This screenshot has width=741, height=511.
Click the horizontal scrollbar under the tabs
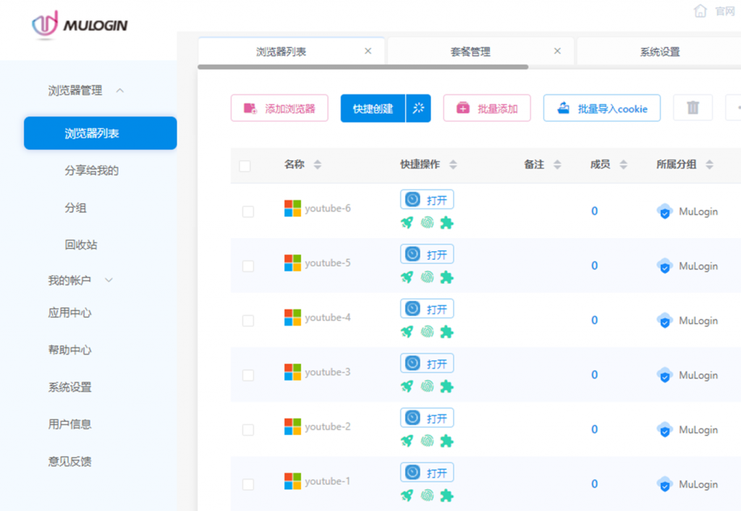[x=363, y=67]
